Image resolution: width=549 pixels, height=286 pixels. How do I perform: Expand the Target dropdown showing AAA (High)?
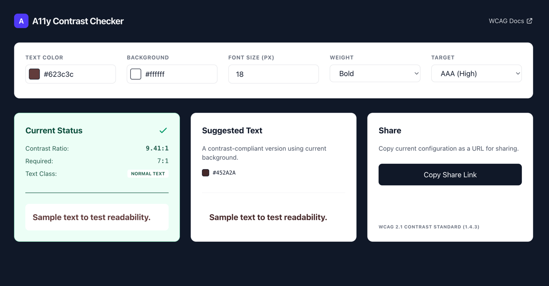tap(476, 74)
